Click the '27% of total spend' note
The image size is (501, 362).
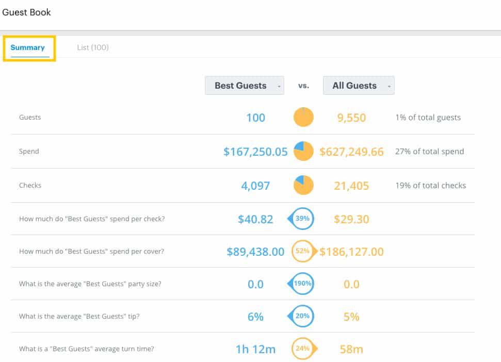[429, 151]
